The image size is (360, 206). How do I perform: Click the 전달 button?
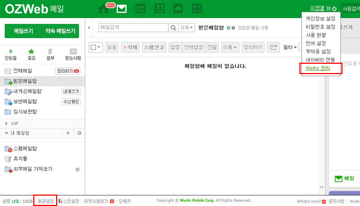point(212,47)
